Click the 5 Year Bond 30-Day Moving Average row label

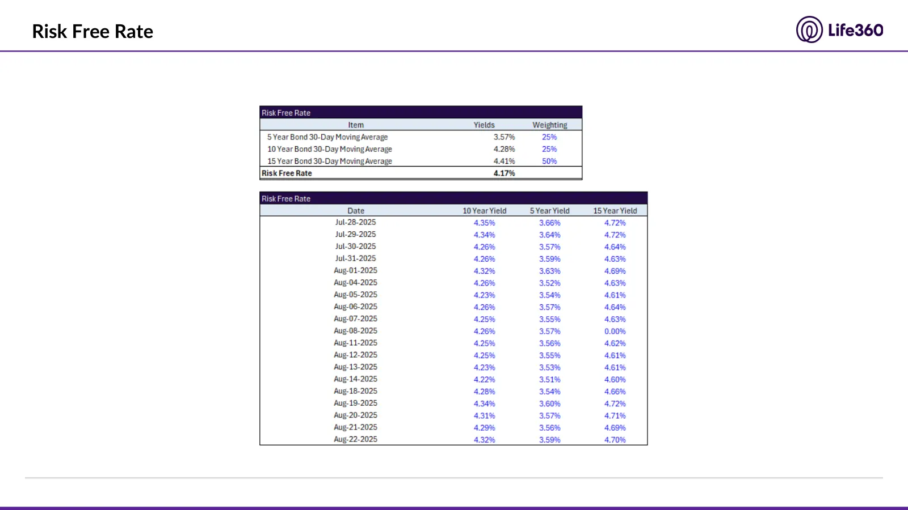pos(327,137)
